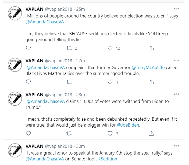The image size is (189, 165).
Task: Reply to the 28m votes switched tweet
Action: [28, 133]
